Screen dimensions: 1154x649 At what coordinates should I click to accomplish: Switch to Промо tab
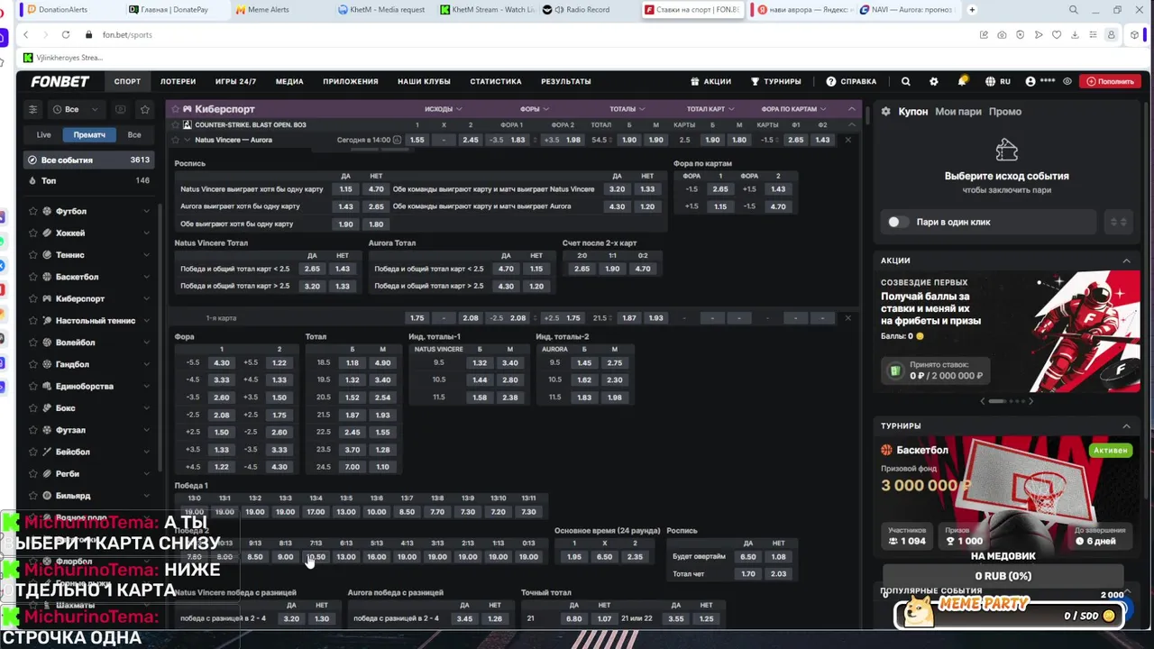point(1005,112)
